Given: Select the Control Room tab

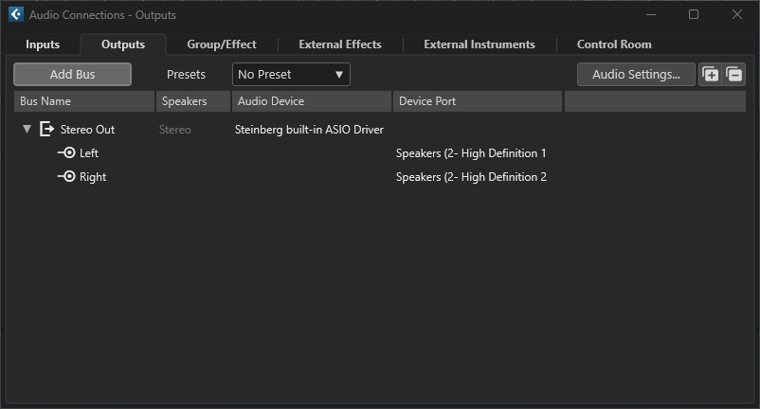Looking at the screenshot, I should coord(614,44).
